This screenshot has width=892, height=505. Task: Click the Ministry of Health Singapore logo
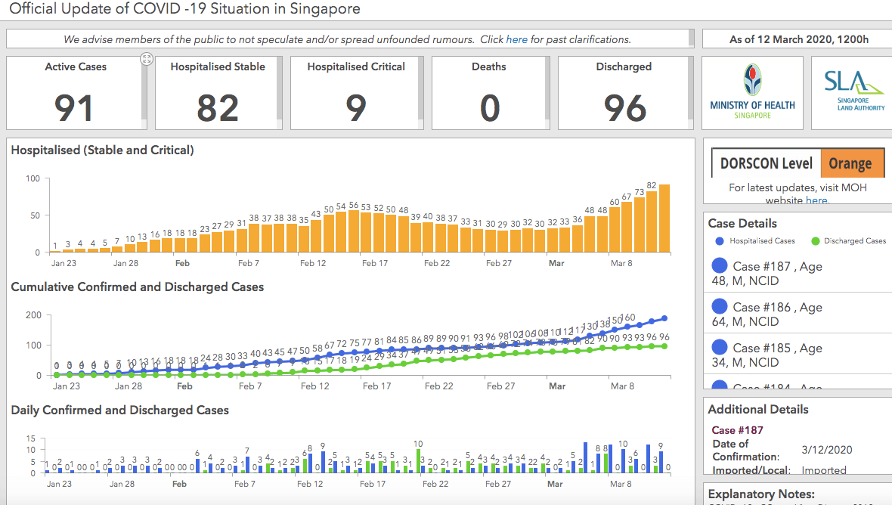[752, 93]
